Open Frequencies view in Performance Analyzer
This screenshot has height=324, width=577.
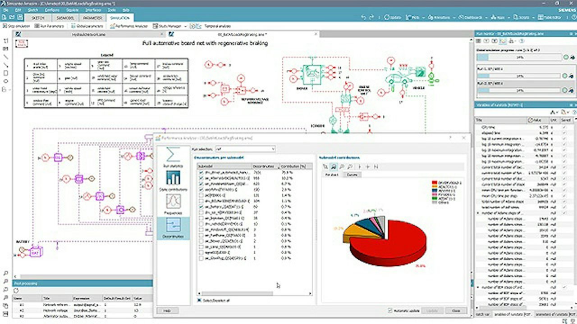click(x=173, y=204)
